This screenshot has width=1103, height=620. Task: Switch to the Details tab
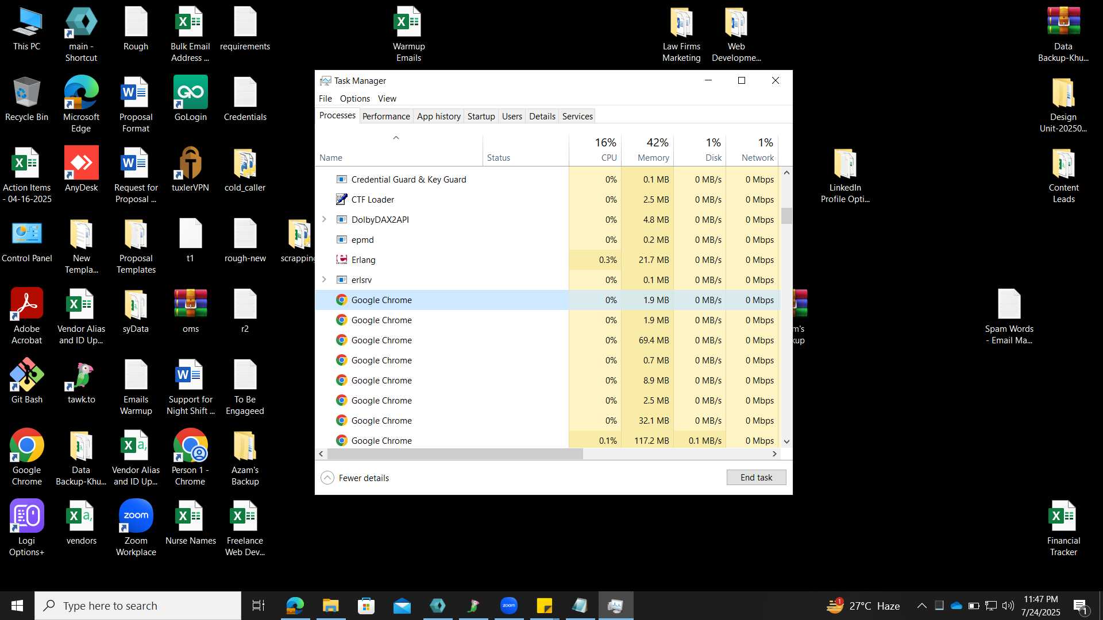coord(542,116)
